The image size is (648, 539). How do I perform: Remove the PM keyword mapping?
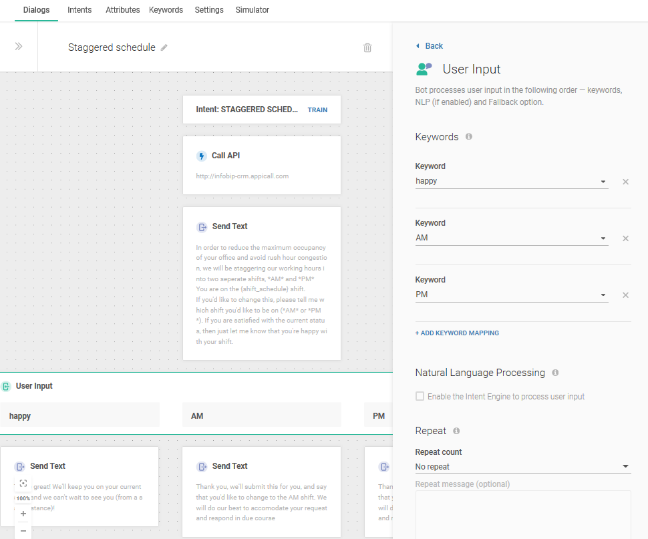coord(625,295)
